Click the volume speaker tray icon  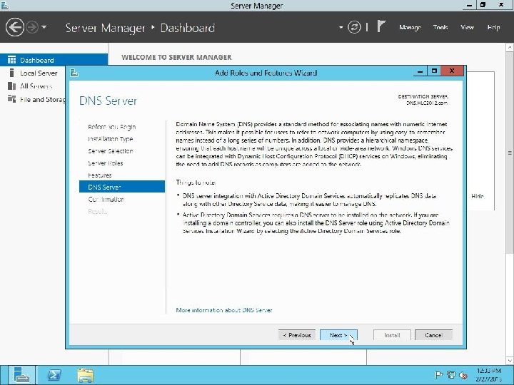point(463,375)
